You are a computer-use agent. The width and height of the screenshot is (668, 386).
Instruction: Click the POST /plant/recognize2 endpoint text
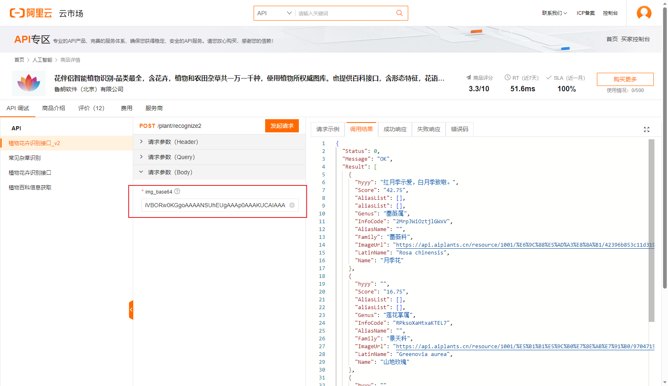pyautogui.click(x=170, y=126)
